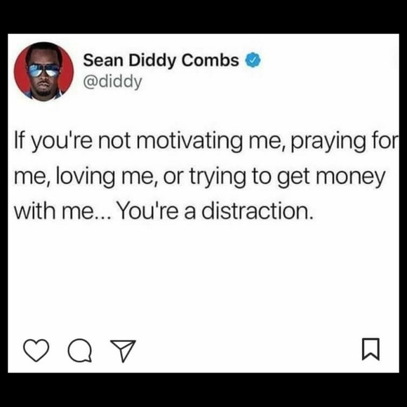Screen dimensions: 407x407
Task: Click the blue verified badge
Action: pyautogui.click(x=253, y=60)
